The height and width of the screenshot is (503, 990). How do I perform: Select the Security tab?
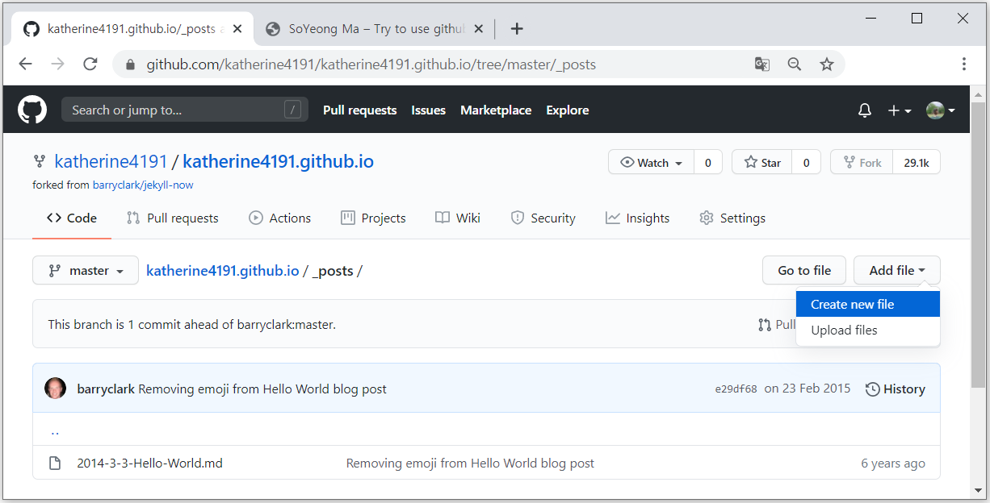pyautogui.click(x=543, y=218)
